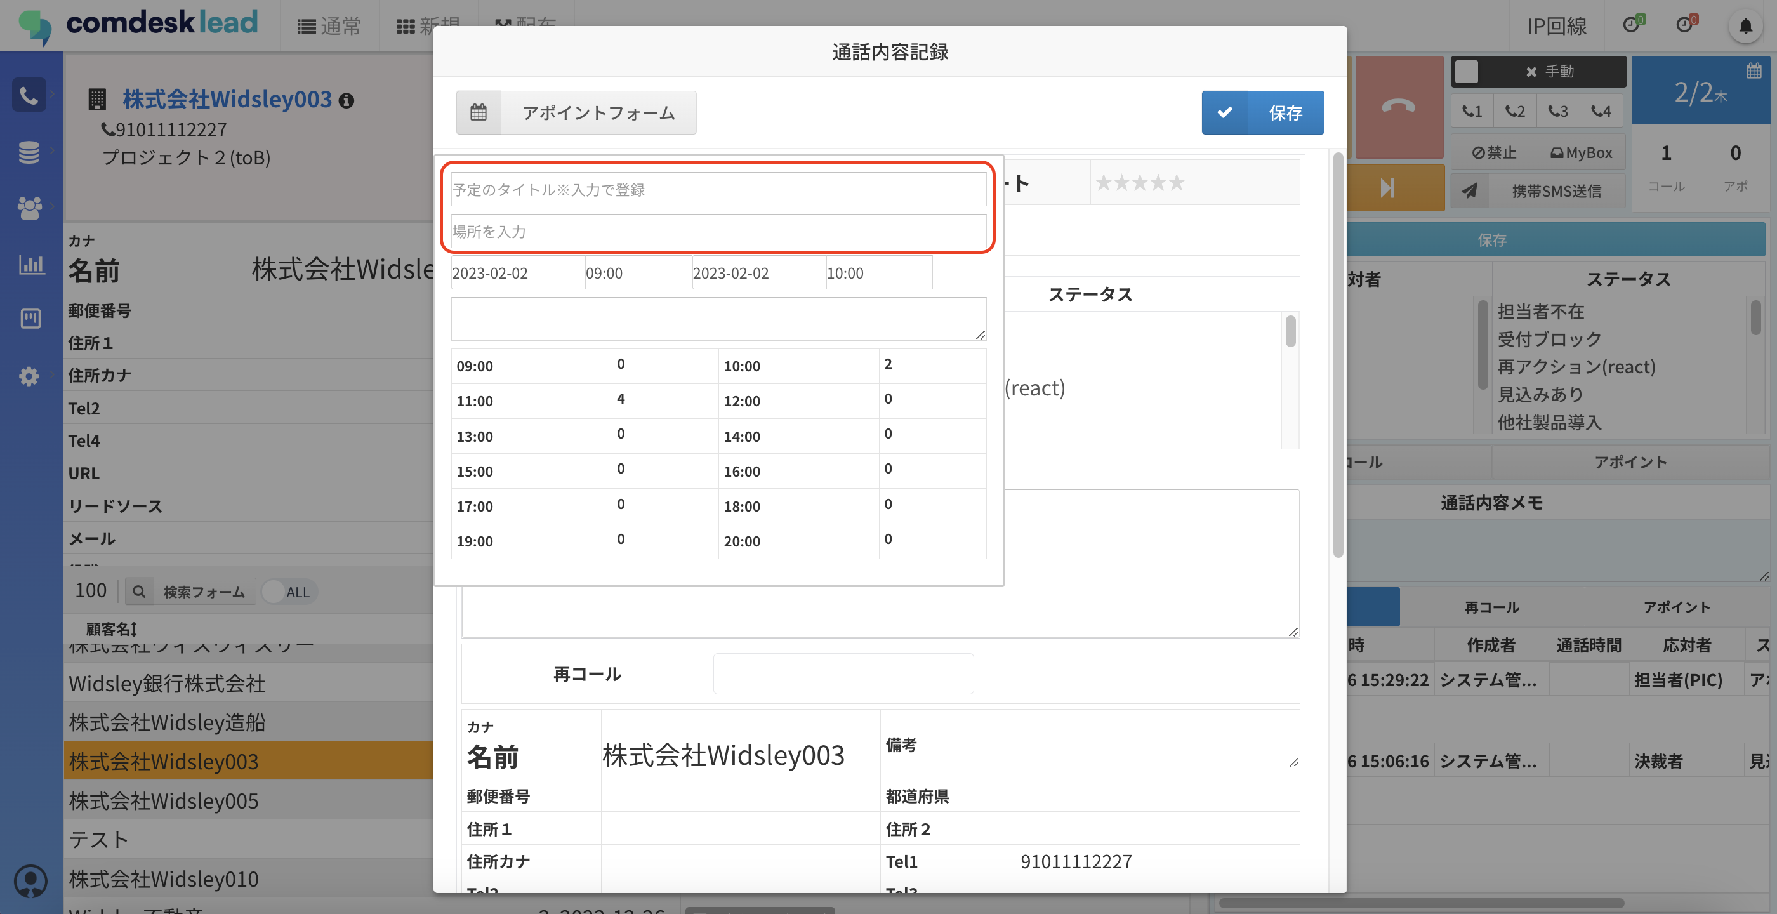Image resolution: width=1777 pixels, height=914 pixels.
Task: Open the green-badged clock timer icon
Action: click(1632, 25)
